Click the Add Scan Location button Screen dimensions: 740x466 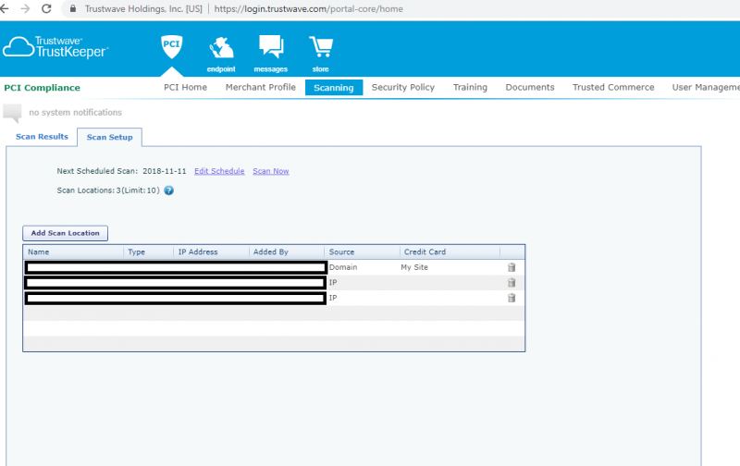(x=65, y=233)
